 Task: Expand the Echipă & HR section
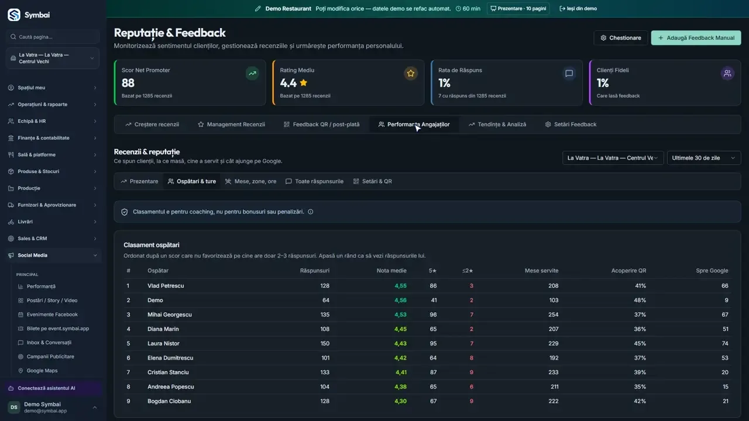[53, 122]
